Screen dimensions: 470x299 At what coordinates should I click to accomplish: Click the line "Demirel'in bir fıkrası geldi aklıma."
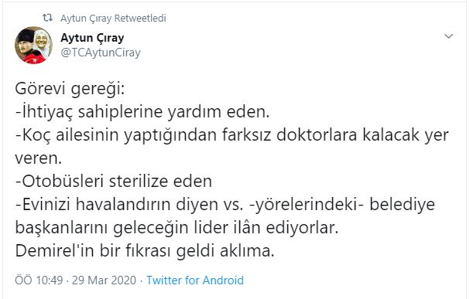(145, 250)
